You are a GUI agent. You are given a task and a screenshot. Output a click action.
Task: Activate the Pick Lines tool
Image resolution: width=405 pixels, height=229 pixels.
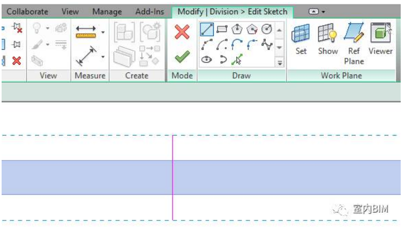coord(236,60)
